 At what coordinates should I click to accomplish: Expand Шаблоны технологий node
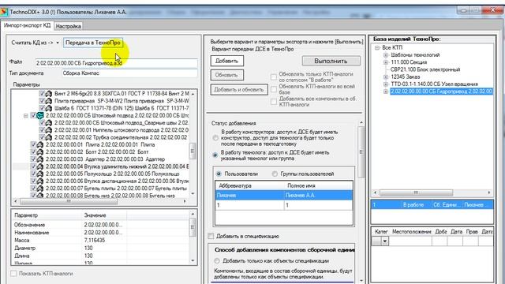[x=386, y=55]
